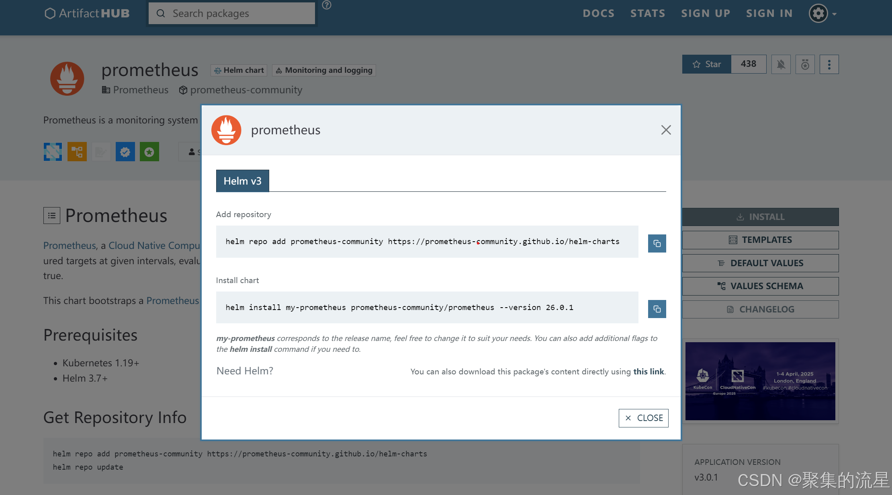Click the green official star badge
Image resolution: width=892 pixels, height=495 pixels.
click(149, 152)
